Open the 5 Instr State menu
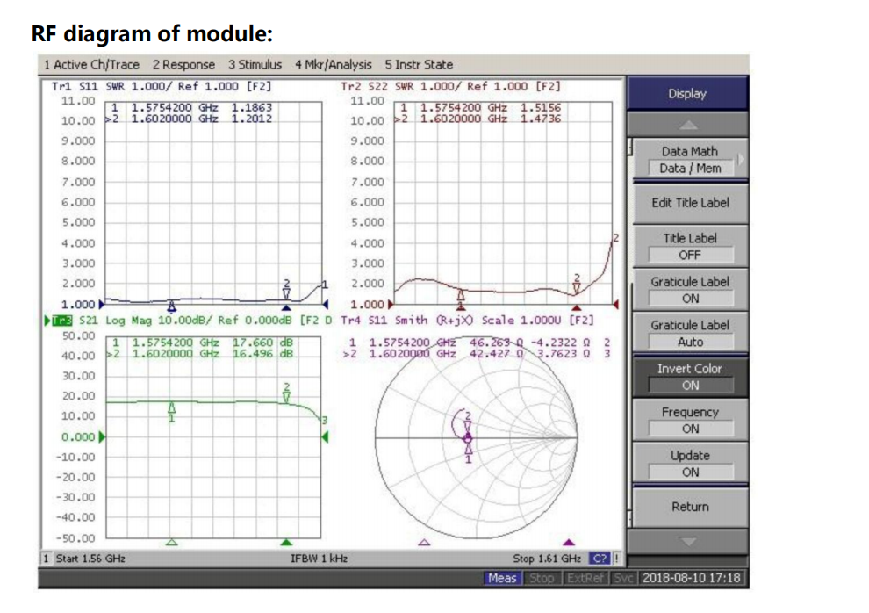 pyautogui.click(x=419, y=65)
